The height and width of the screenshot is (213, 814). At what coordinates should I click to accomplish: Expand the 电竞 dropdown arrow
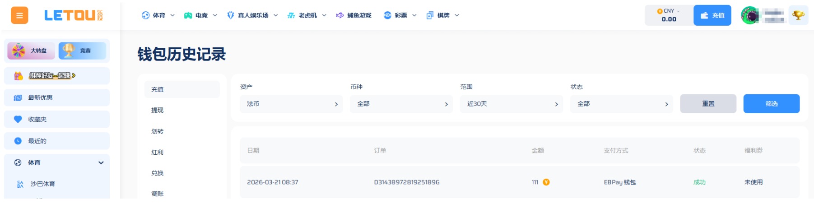point(215,15)
